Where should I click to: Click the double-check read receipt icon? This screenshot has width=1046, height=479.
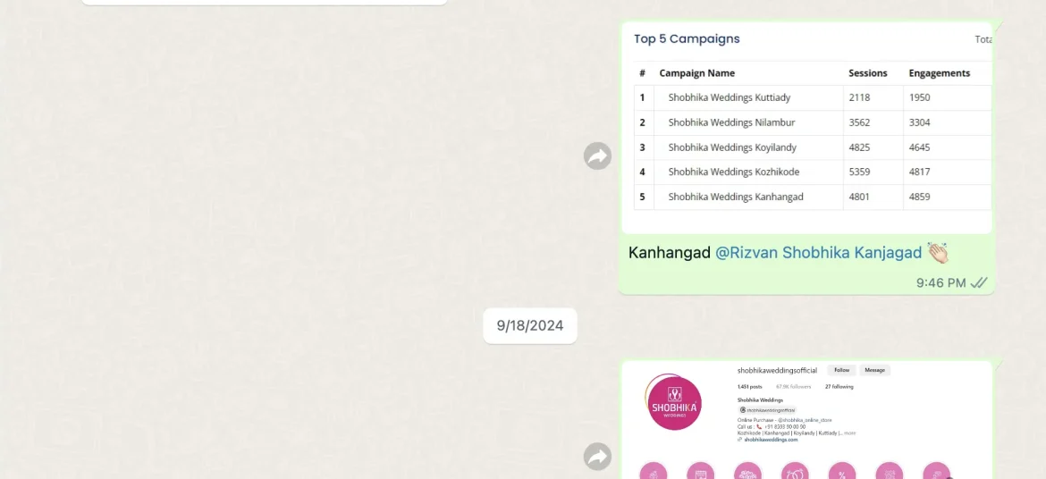pyautogui.click(x=979, y=283)
